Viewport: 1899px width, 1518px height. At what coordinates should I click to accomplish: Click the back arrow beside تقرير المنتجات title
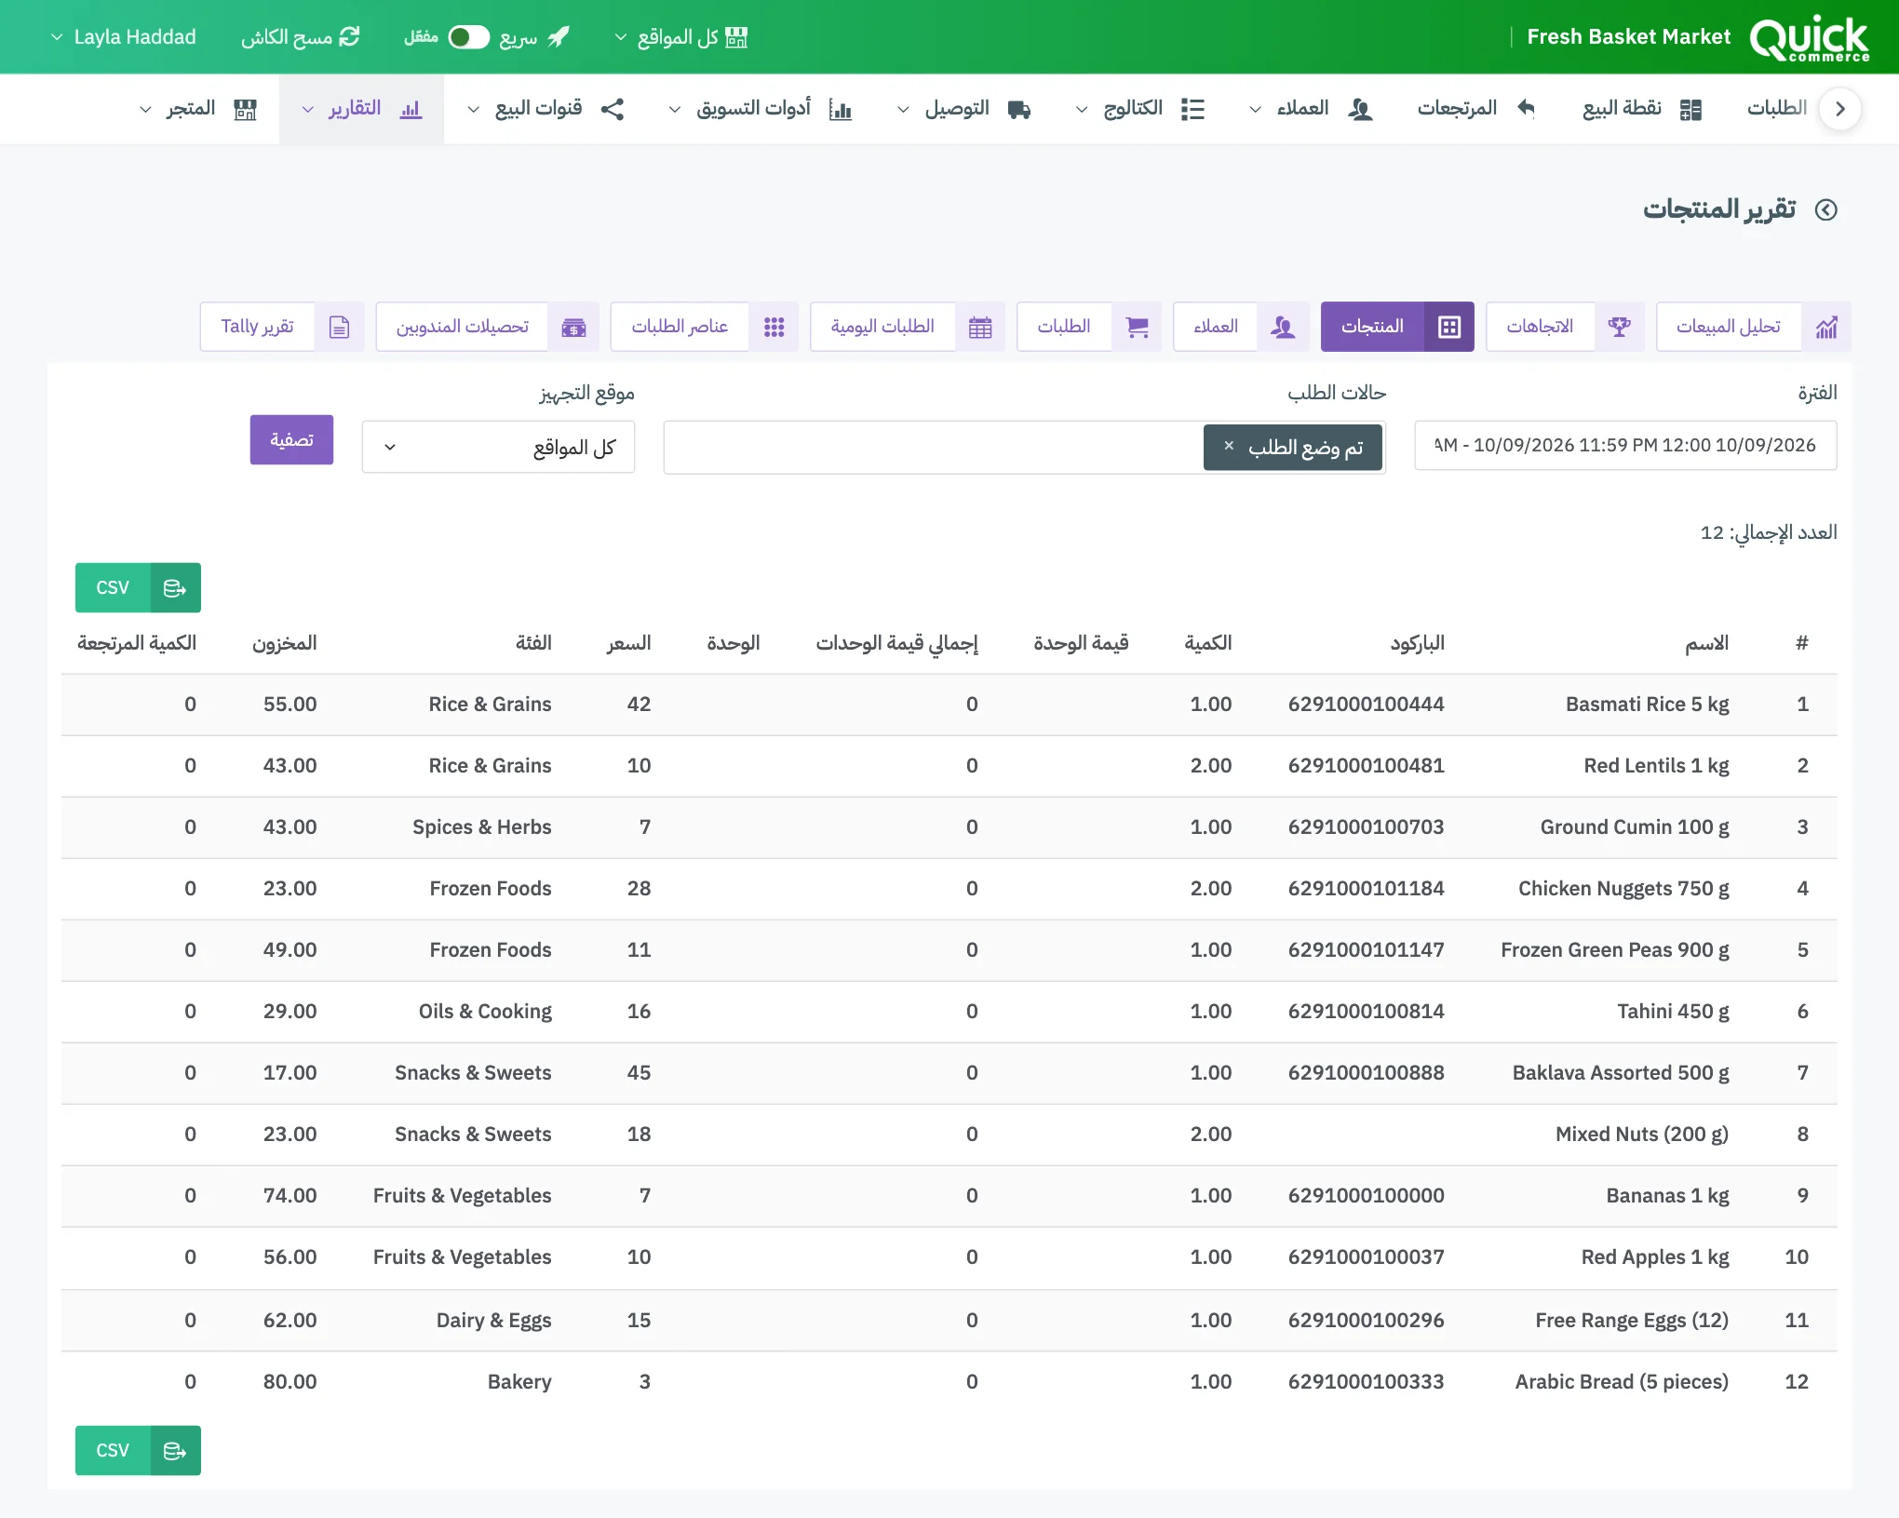tap(1826, 209)
